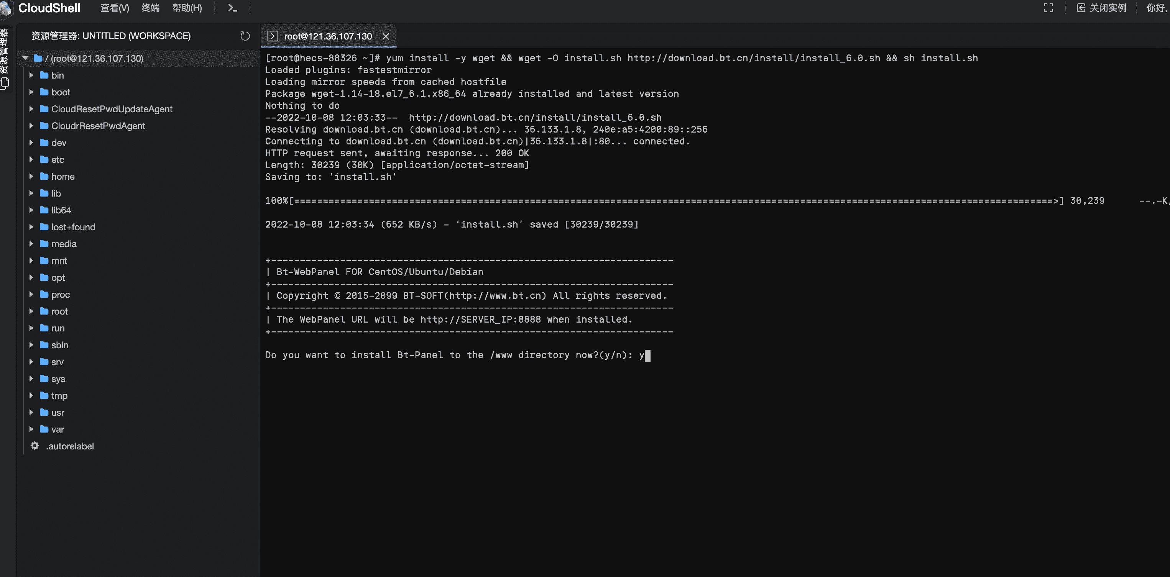Image resolution: width=1170 pixels, height=577 pixels.
Task: Click the refresh icon in resource manager header
Action: tap(245, 36)
